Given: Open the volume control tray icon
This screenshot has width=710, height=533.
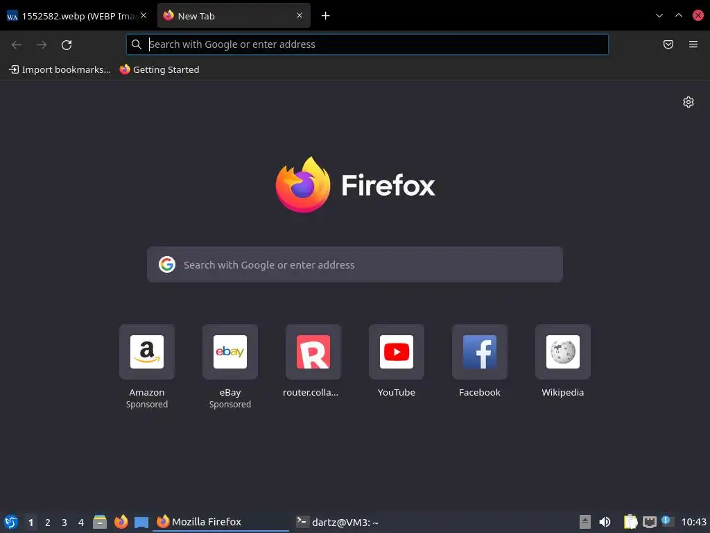Looking at the screenshot, I should point(605,522).
